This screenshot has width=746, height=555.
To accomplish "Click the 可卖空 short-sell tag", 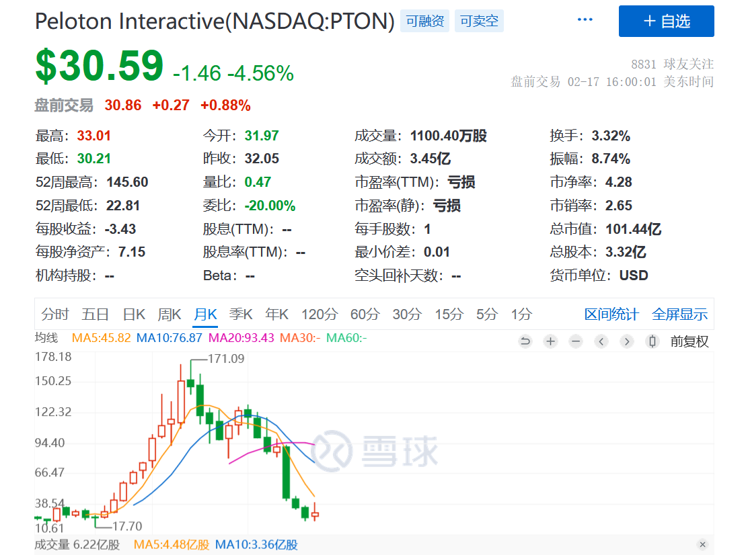I will point(479,21).
